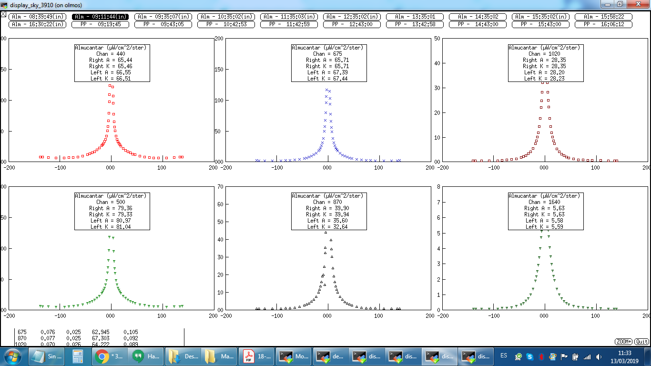Choose the Alm - 11:35:03(in) scan
This screenshot has height=366, width=651.
pos(289,17)
